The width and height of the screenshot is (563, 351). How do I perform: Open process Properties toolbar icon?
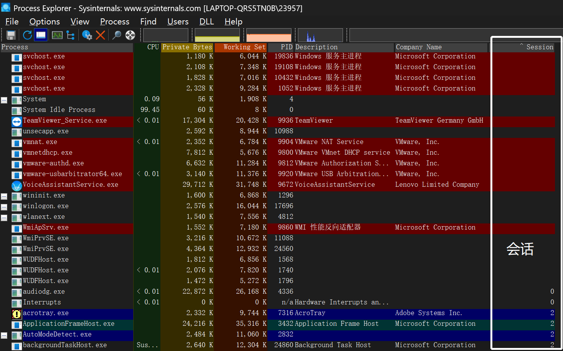(x=87, y=35)
